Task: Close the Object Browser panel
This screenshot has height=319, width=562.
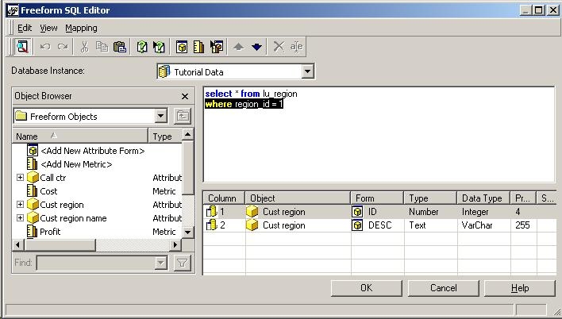Action: (185, 96)
